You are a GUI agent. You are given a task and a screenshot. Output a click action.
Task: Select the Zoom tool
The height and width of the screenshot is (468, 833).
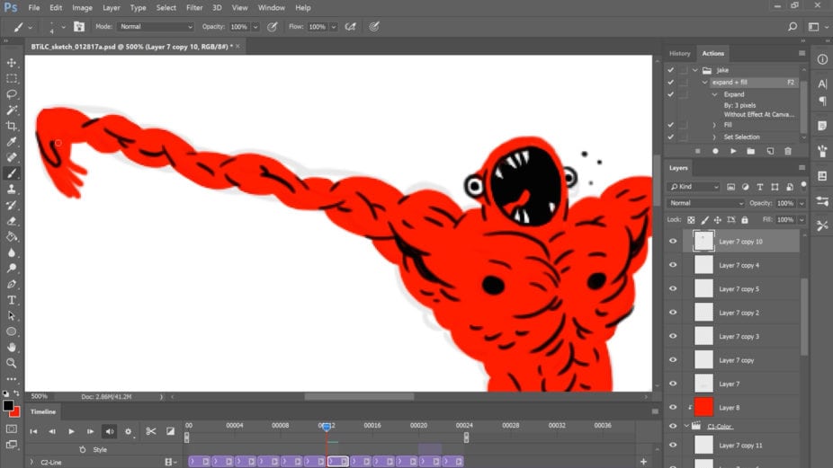11,363
